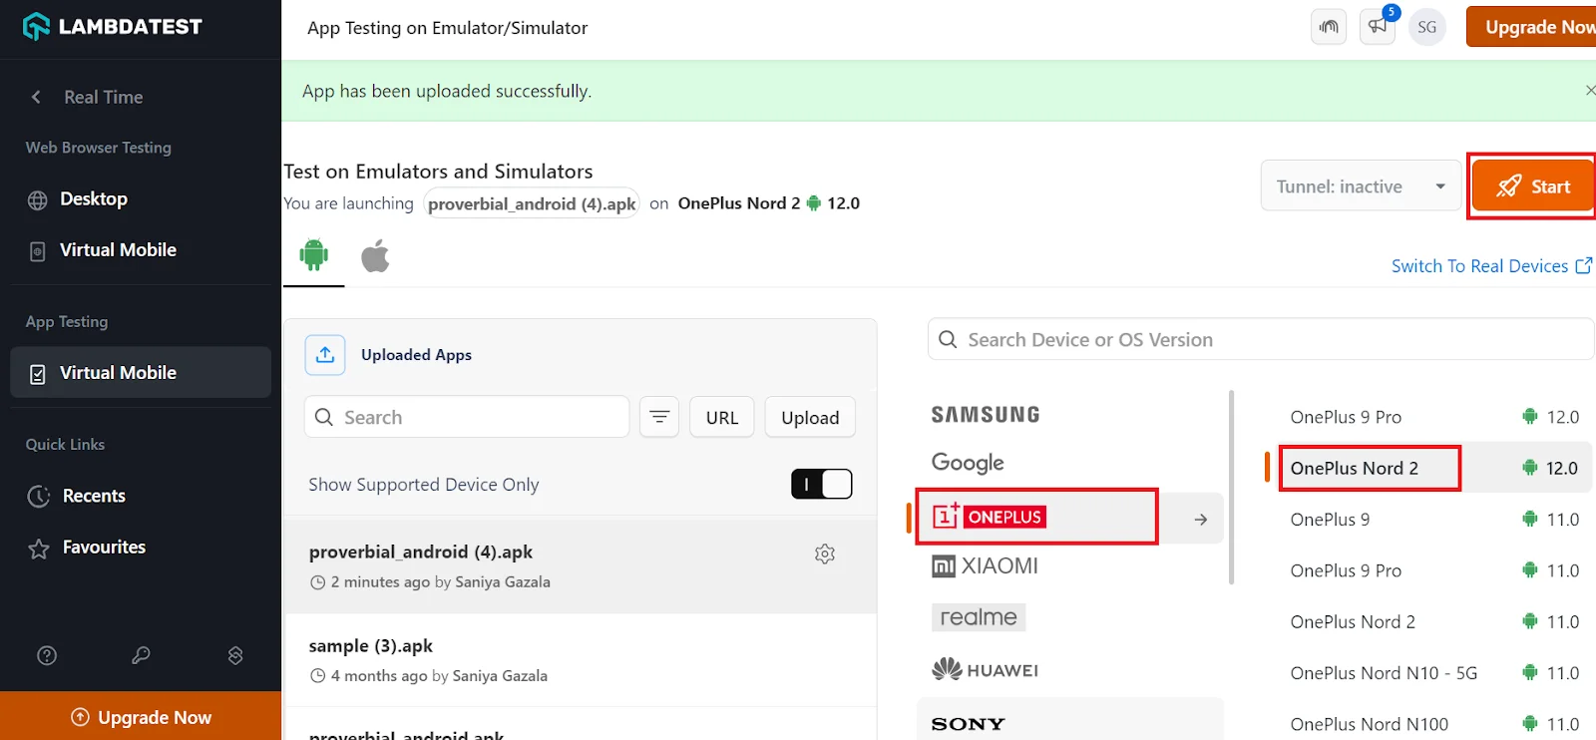Click the key icon in sidebar
This screenshot has height=740, width=1596.
coord(141,655)
